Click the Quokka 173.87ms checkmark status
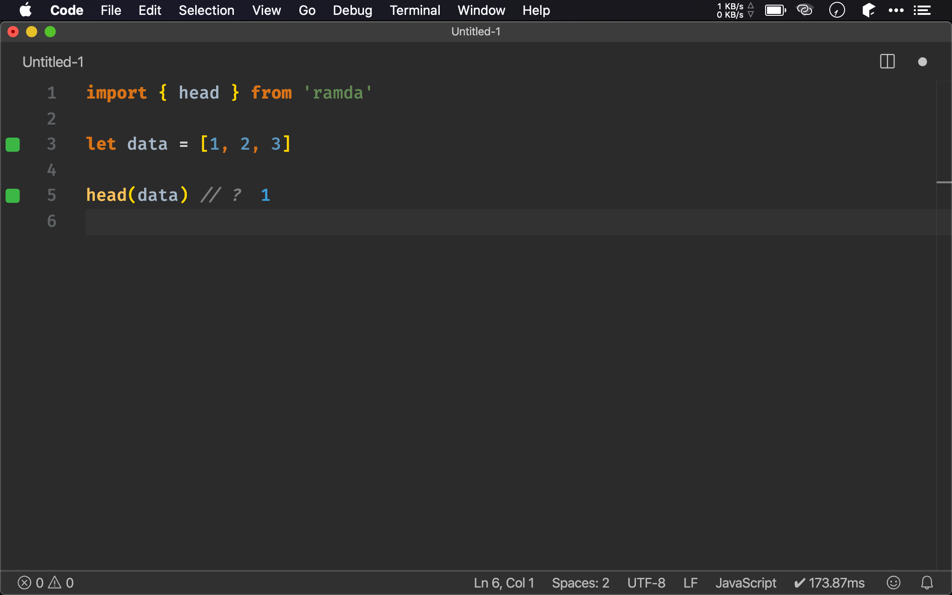The image size is (952, 595). (829, 583)
